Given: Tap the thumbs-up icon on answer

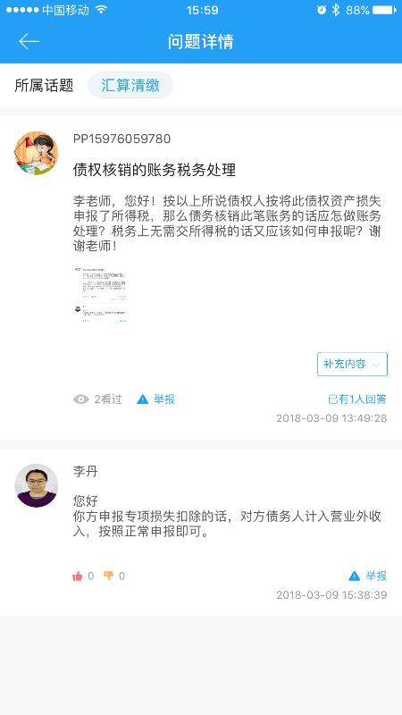Looking at the screenshot, I should click(78, 576).
